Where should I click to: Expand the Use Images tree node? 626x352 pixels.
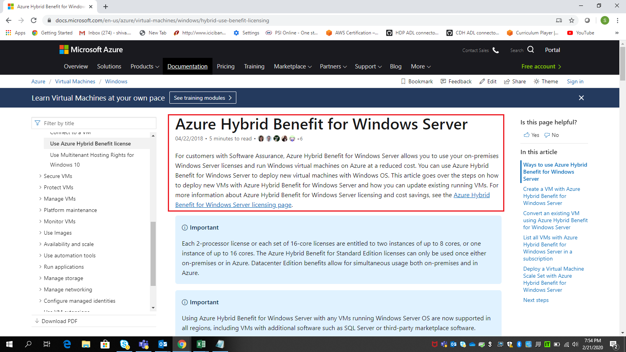click(40, 233)
